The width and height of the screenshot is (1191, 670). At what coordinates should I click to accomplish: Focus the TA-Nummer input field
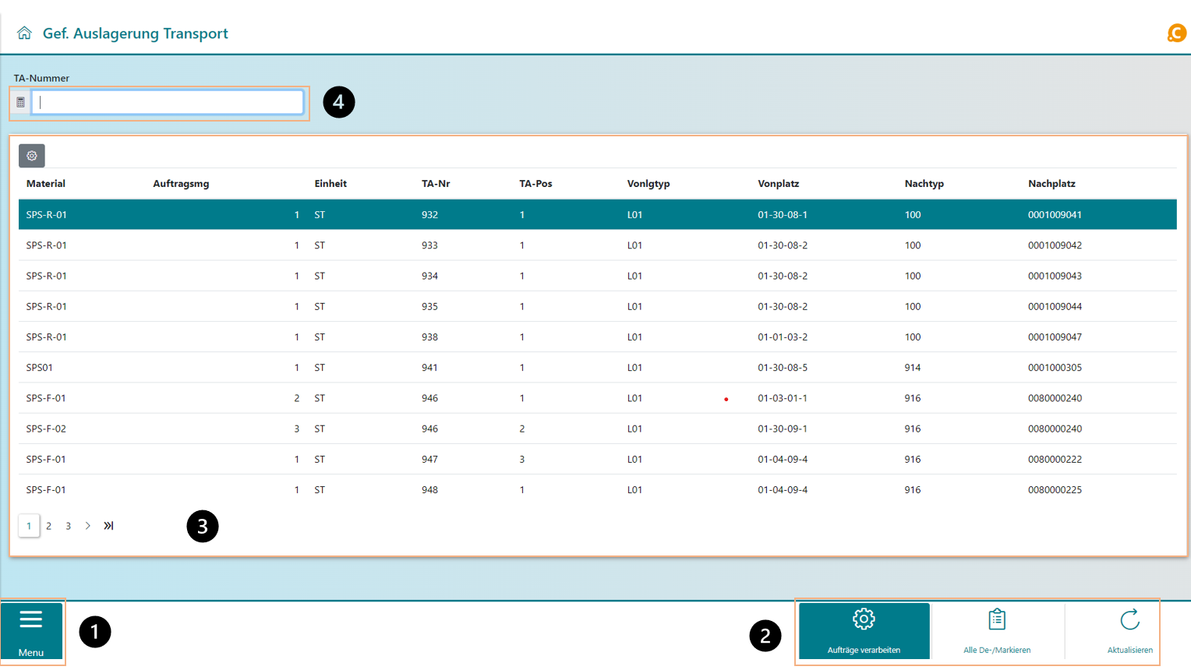(x=168, y=102)
